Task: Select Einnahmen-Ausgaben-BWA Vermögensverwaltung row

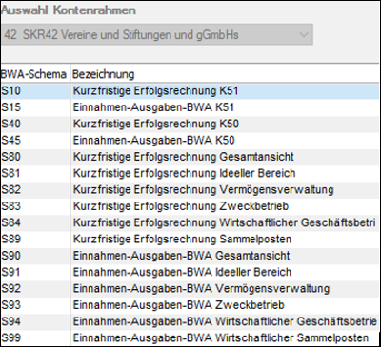Action: point(190,289)
